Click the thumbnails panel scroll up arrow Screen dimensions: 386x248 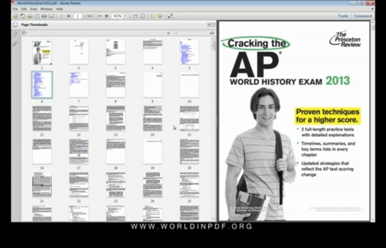tap(213, 39)
